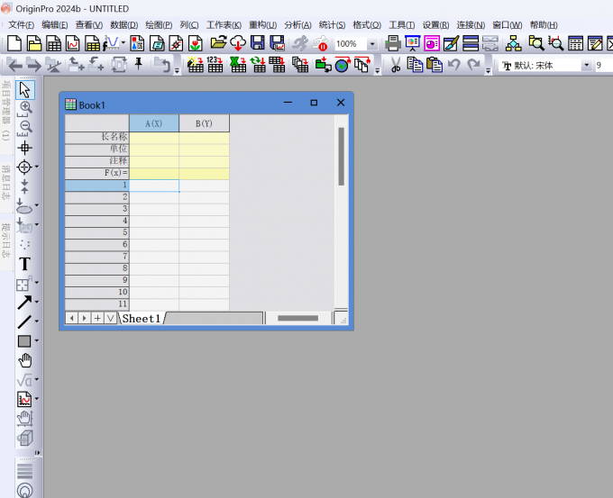
Task: Click the sheet tab scroll-left arrow
Action: pyautogui.click(x=71, y=318)
